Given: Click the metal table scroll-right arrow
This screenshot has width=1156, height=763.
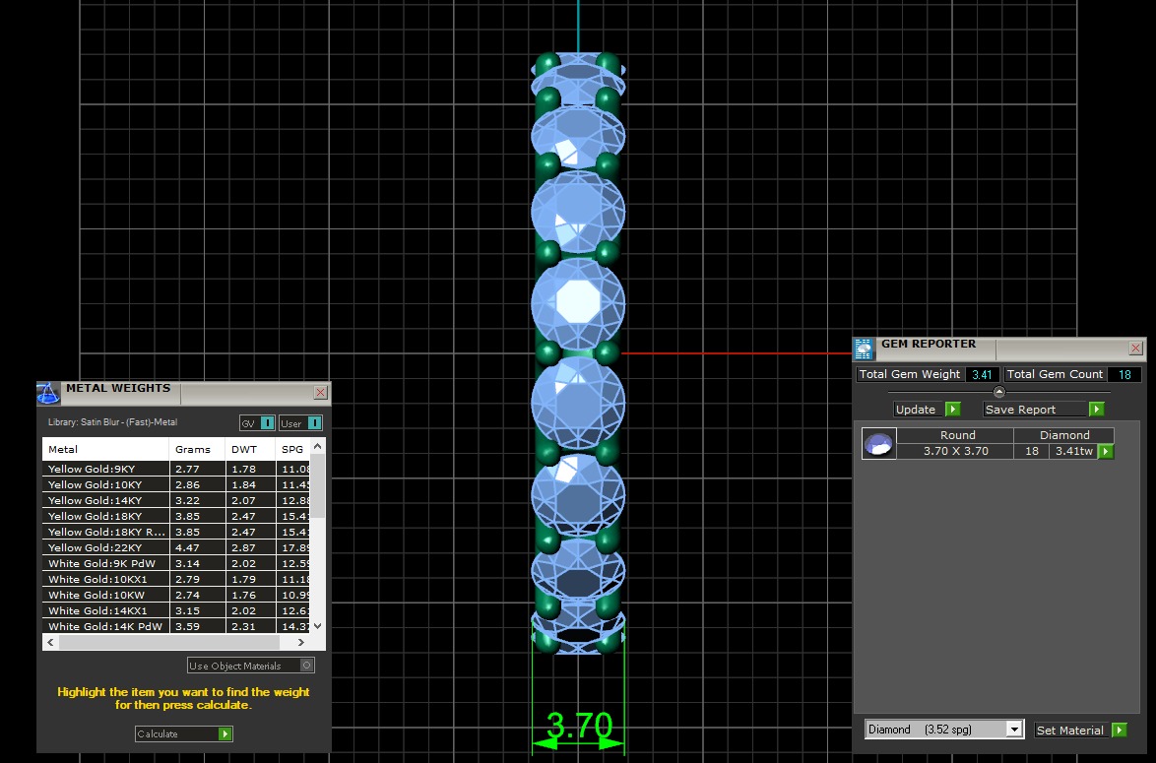Looking at the screenshot, I should point(300,642).
